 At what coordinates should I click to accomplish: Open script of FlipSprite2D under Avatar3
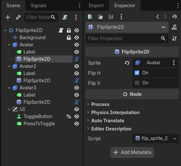[x=77, y=102]
